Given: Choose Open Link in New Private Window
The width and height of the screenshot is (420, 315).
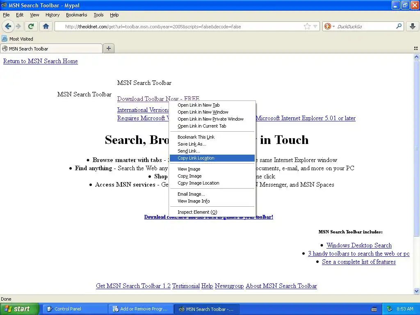Looking at the screenshot, I should (212, 119).
